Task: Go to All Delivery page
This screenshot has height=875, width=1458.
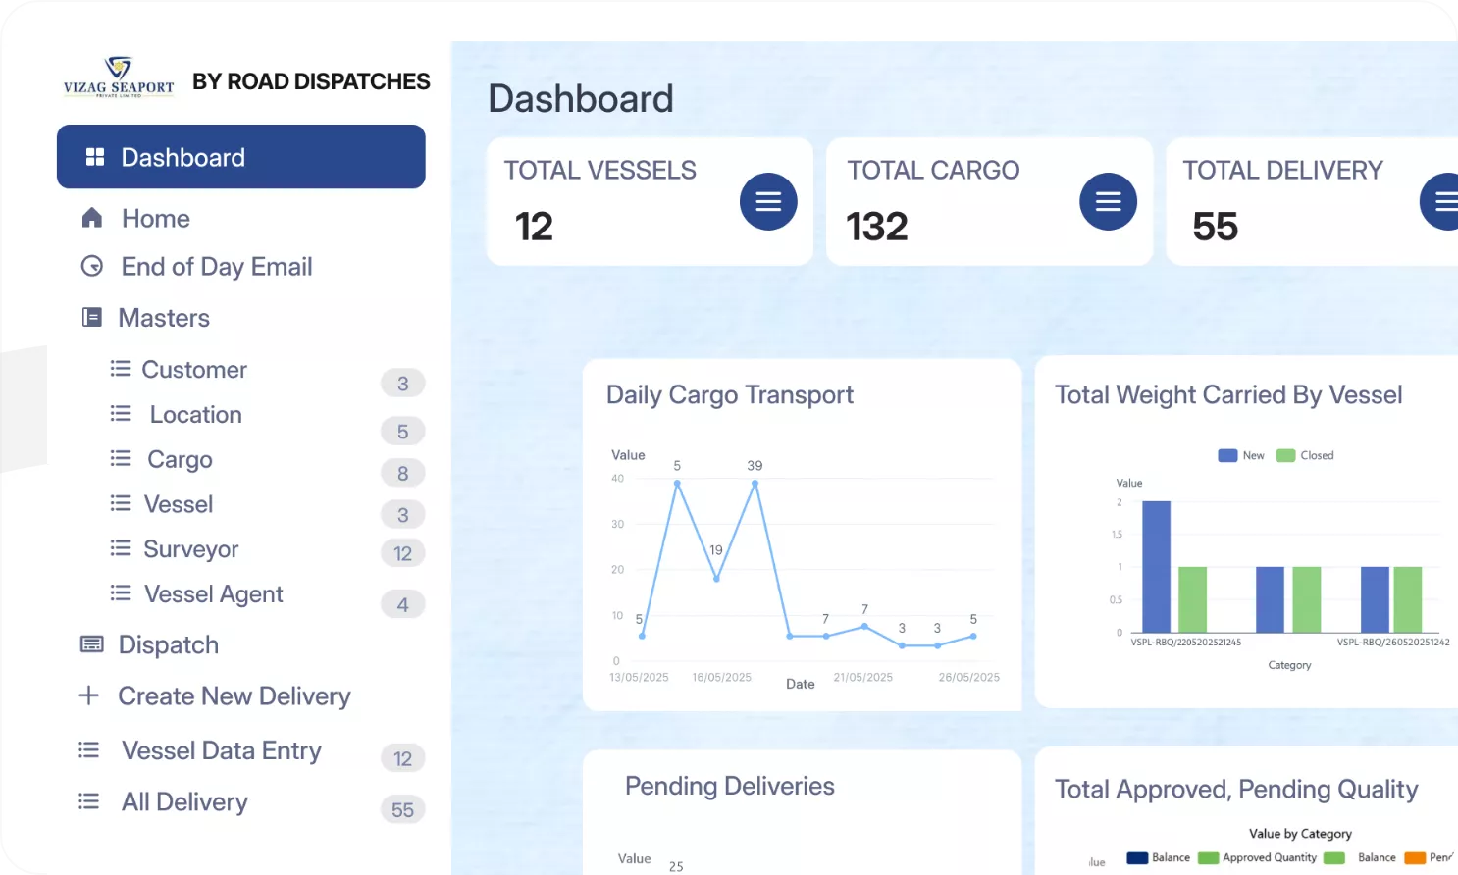Action: pos(184,802)
